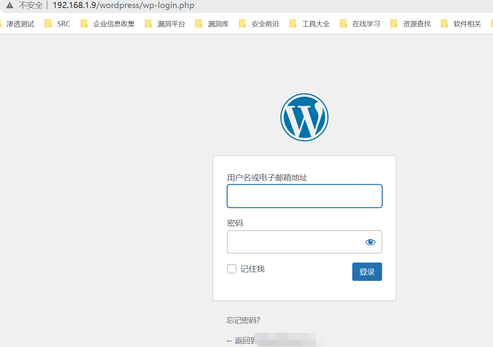This screenshot has width=493, height=347.
Task: Open the 在线学习 bookmark folder
Action: (360, 24)
